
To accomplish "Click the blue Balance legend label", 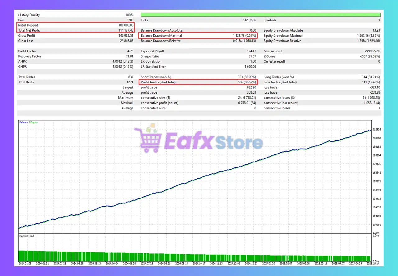I will click(23, 122).
